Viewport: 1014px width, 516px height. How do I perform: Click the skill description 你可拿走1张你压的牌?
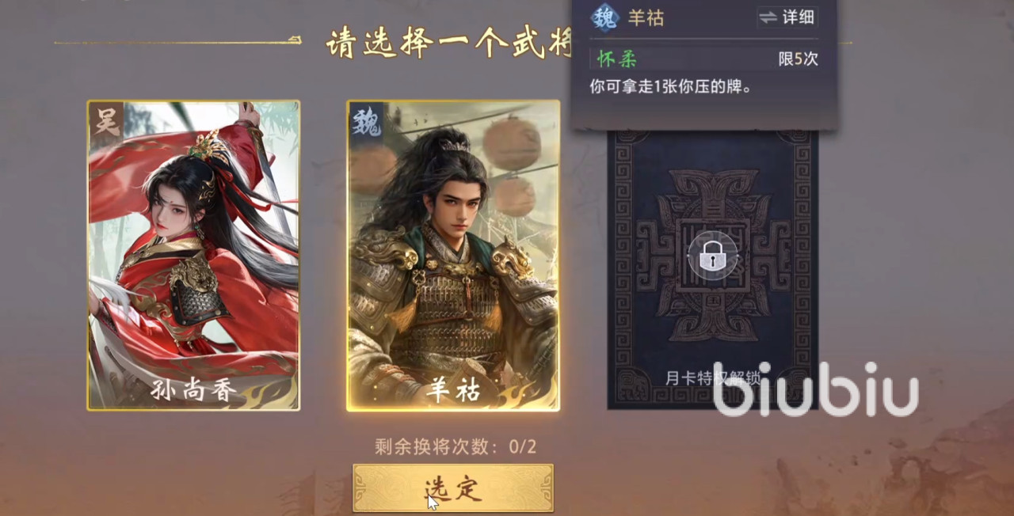pos(671,86)
